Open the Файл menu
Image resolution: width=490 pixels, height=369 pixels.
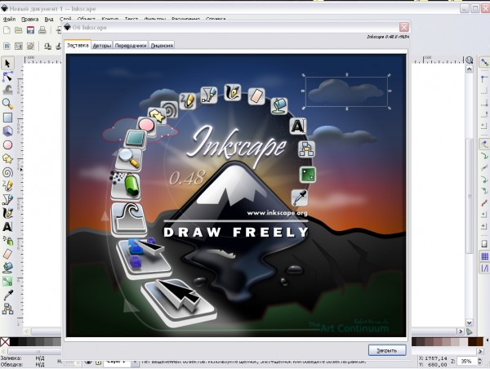click(x=9, y=20)
